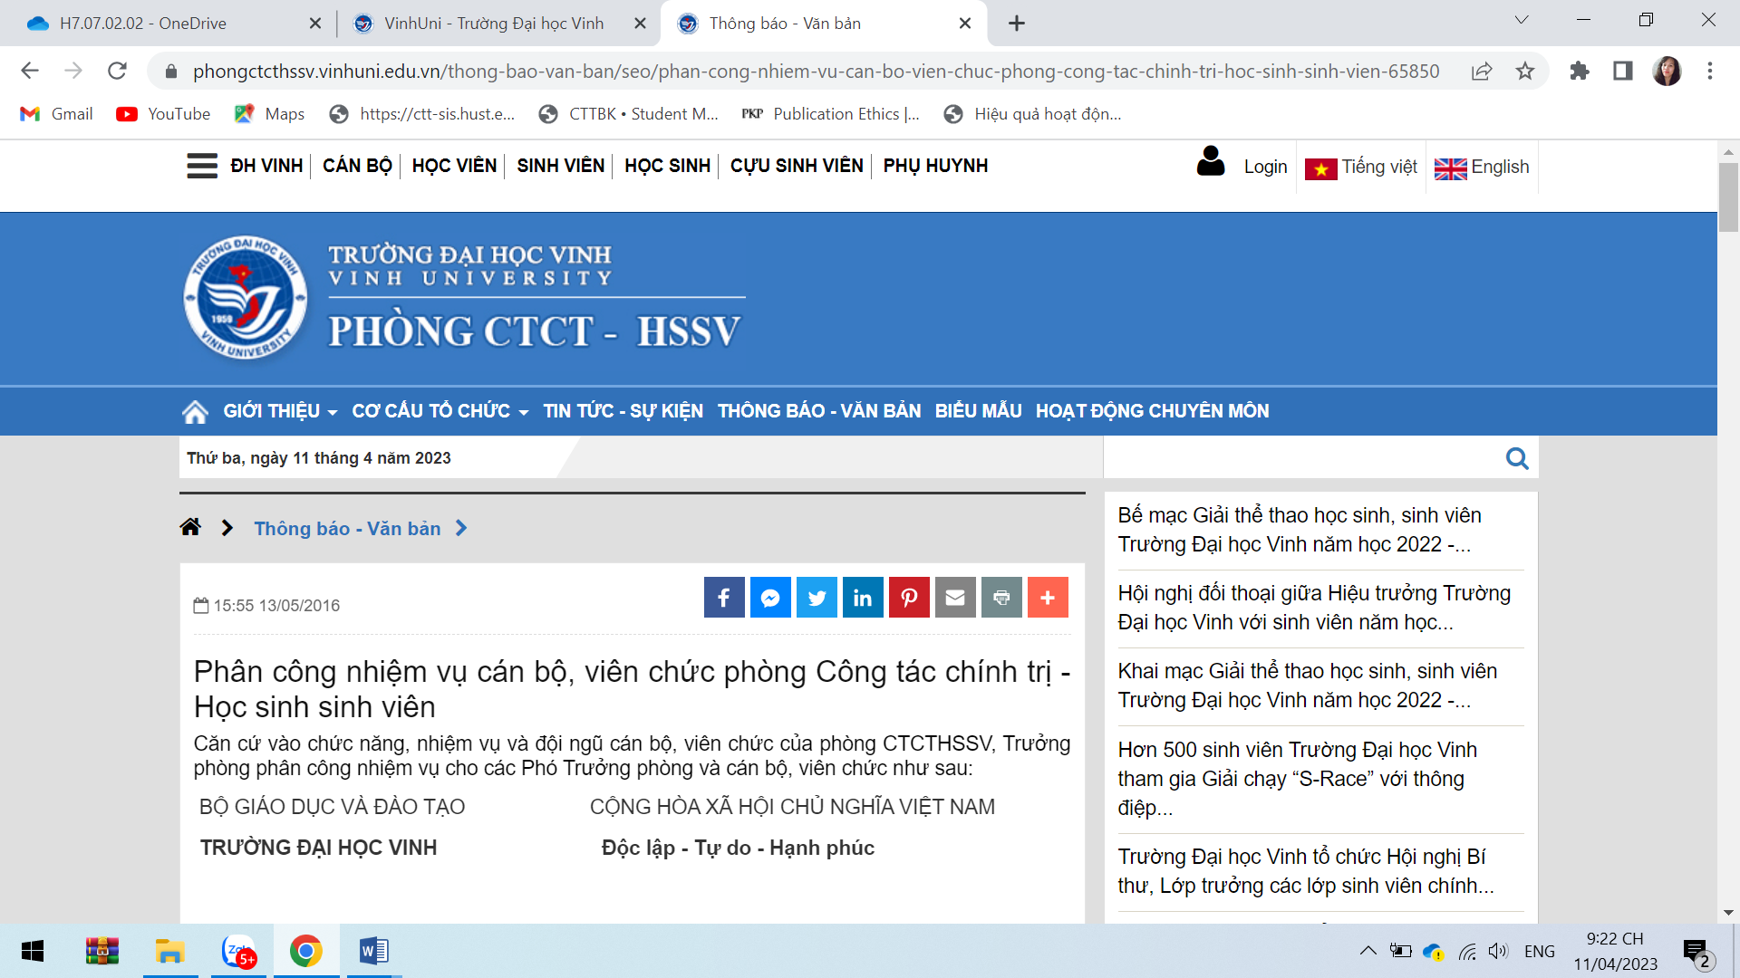Open Chrome profile avatar
Screen dimensions: 1740x978
(x=1667, y=71)
